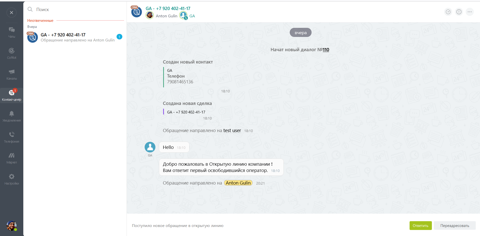Open the Chats section in sidebar
The image size is (480, 236).
(x=12, y=32)
